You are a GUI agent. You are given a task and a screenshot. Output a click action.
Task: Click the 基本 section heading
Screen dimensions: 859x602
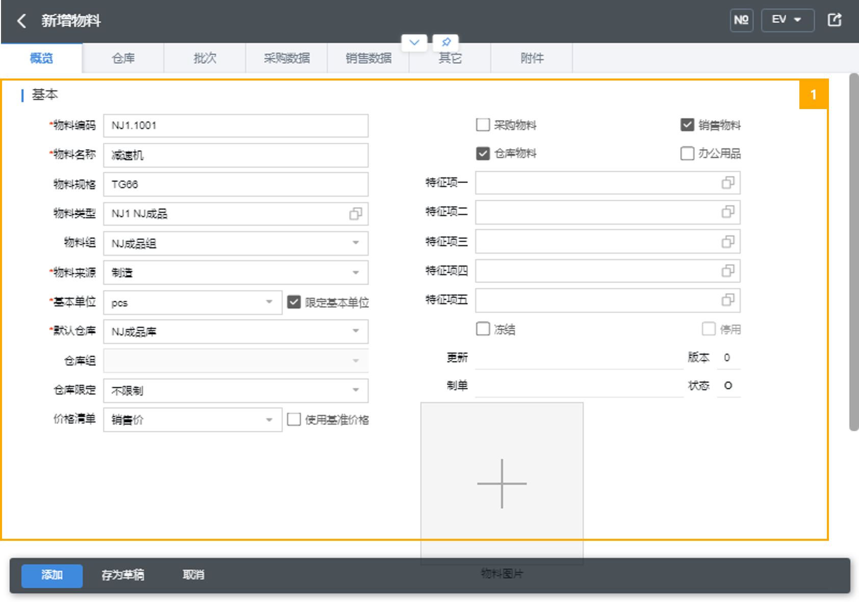click(x=45, y=95)
